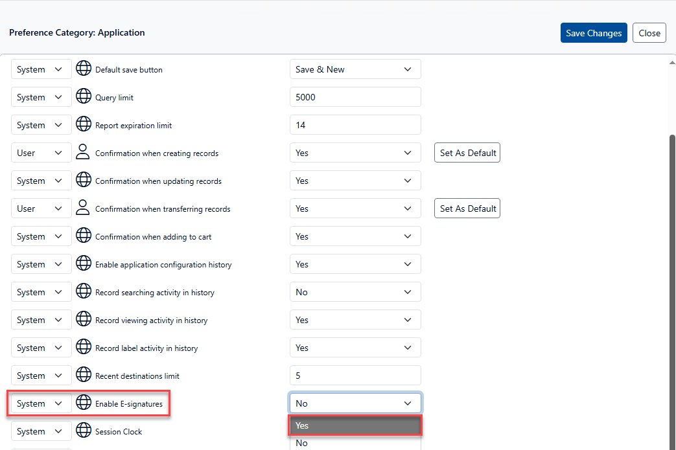This screenshot has width=676, height=450.
Task: Click the user icon beside Confirmation when transferring records
Action: tap(83, 208)
